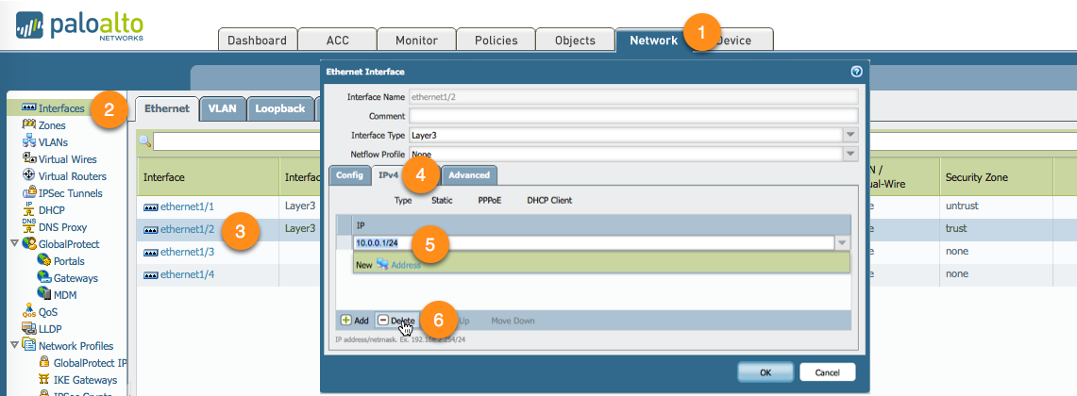Focus the interface search box
Screen dimensions: 1077x396
pyautogui.click(x=237, y=141)
